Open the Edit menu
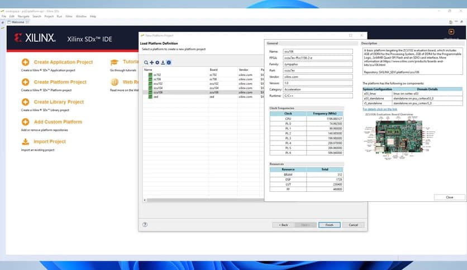Viewport: 467px width, 270px height. tap(12, 16)
